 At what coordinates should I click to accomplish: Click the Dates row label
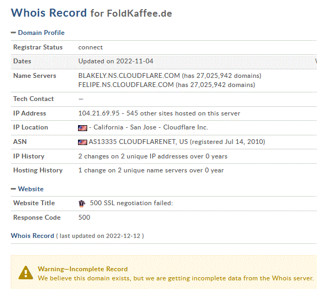tap(22, 61)
